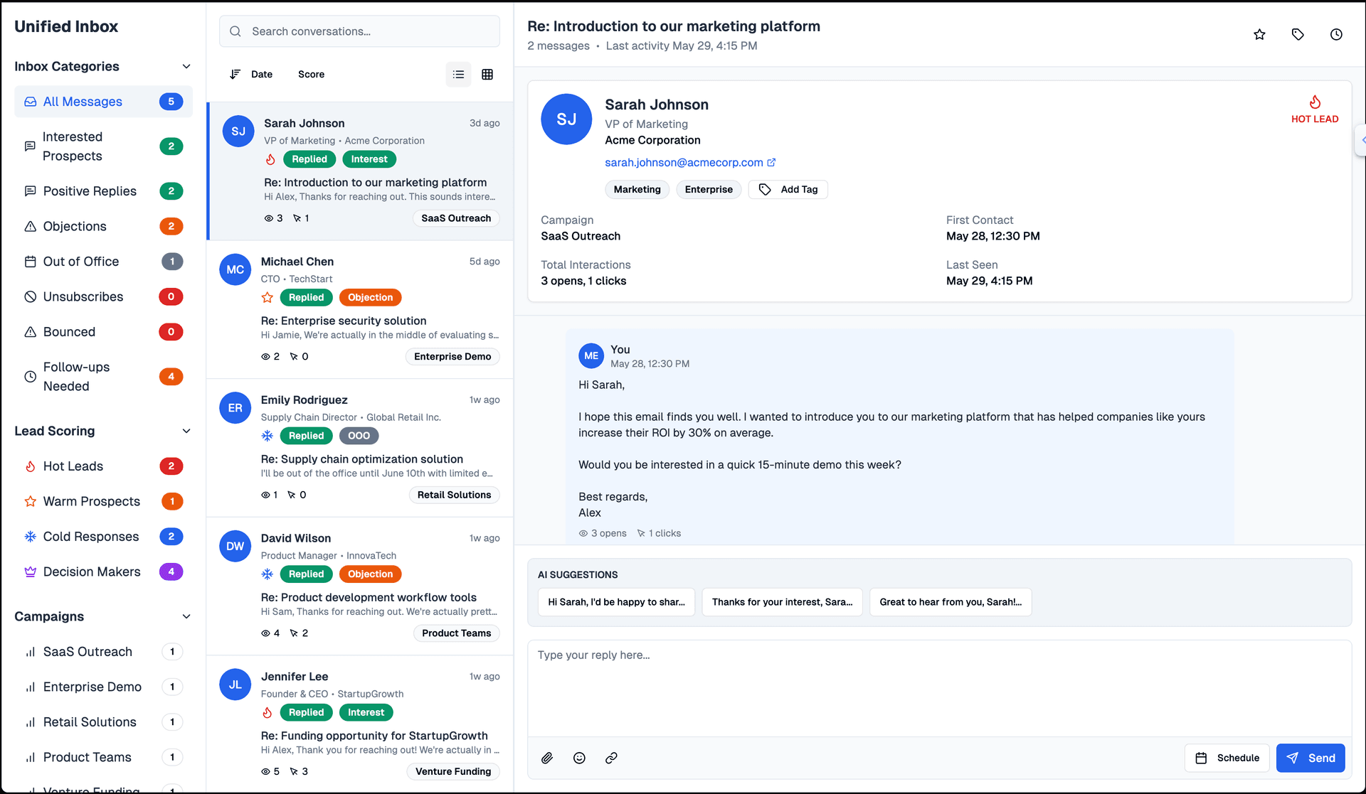This screenshot has height=794, width=1366.
Task: Click the OOO label on Emily's card
Action: coord(359,436)
